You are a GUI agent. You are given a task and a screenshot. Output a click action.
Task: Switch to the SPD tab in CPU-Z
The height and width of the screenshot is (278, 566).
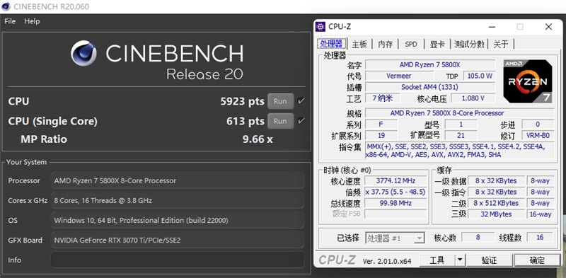[x=411, y=44]
